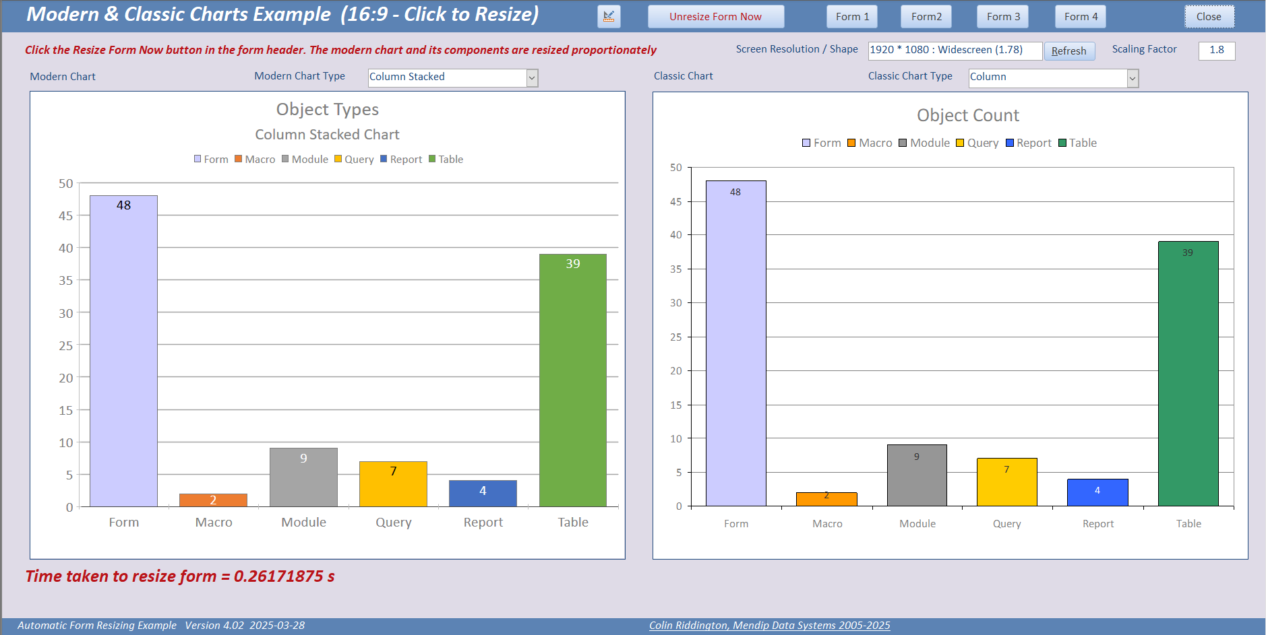
Task: Click the Column Stacked Chart subtitle
Action: [x=328, y=135]
